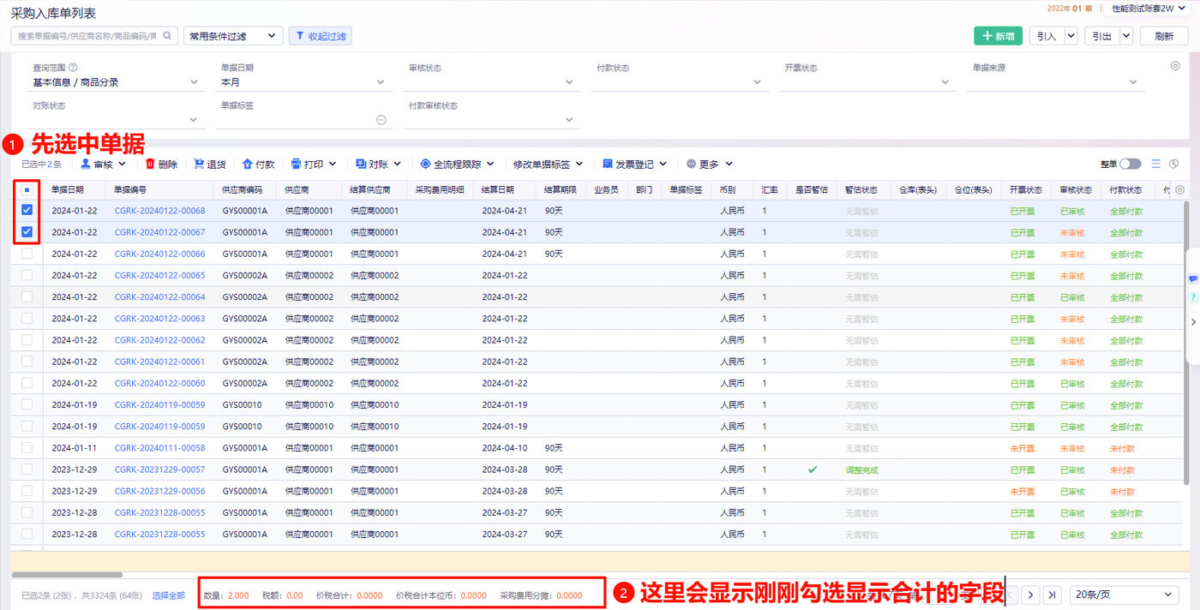Open 性能测试账套2W account dropdown
1200x610 pixels.
1148,8
